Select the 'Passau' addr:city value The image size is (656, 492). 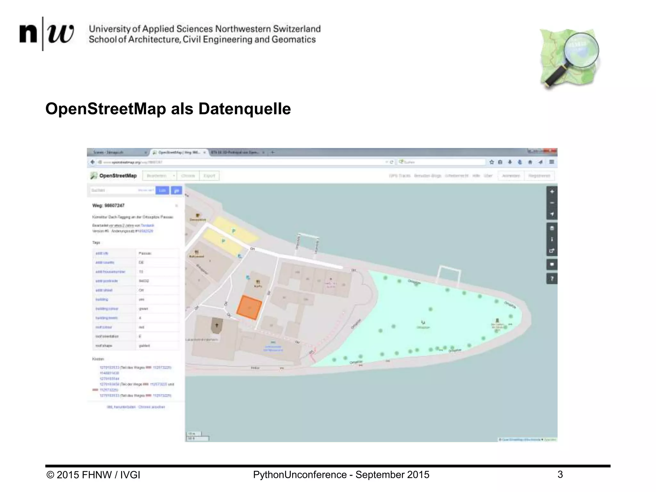click(x=145, y=253)
